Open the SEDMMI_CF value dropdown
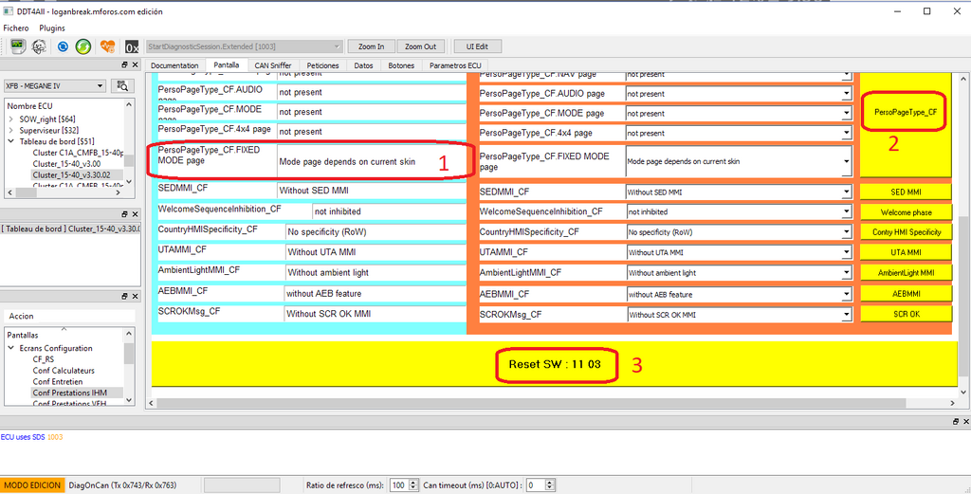971x494 pixels. point(847,192)
